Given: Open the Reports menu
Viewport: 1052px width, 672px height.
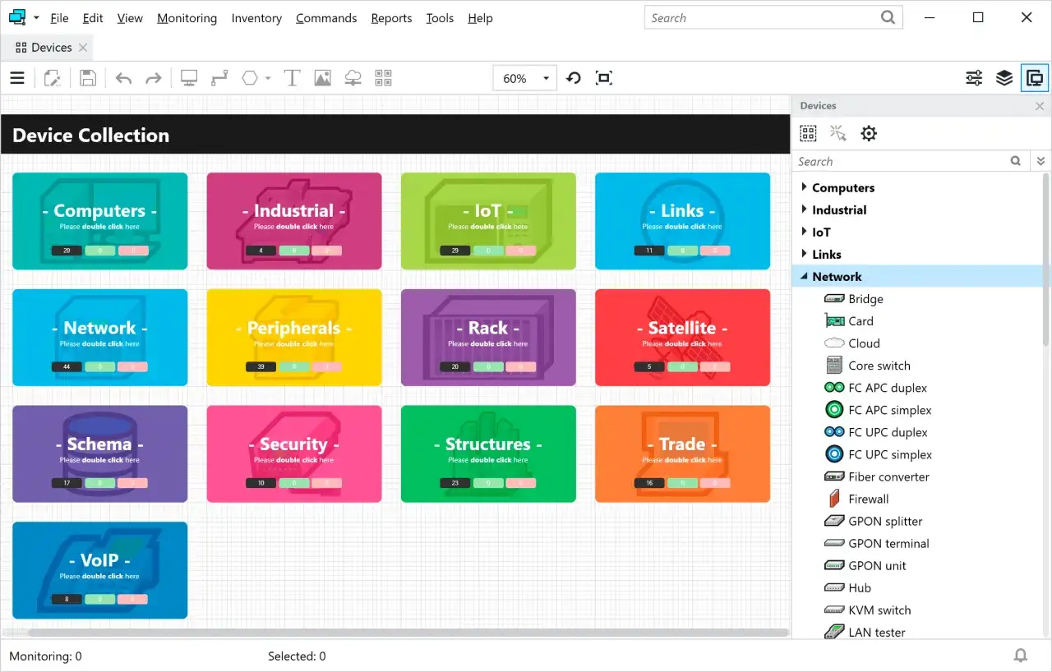Looking at the screenshot, I should coord(391,18).
